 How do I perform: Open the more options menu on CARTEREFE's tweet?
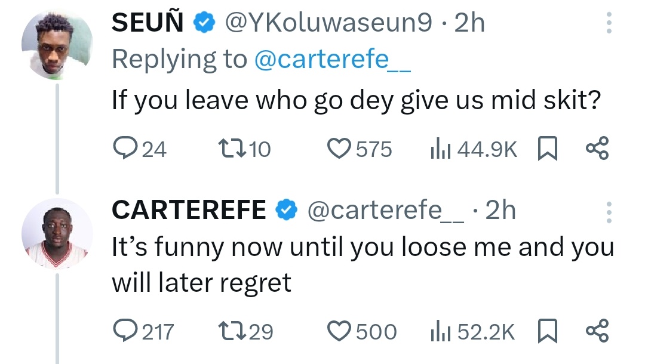point(608,212)
